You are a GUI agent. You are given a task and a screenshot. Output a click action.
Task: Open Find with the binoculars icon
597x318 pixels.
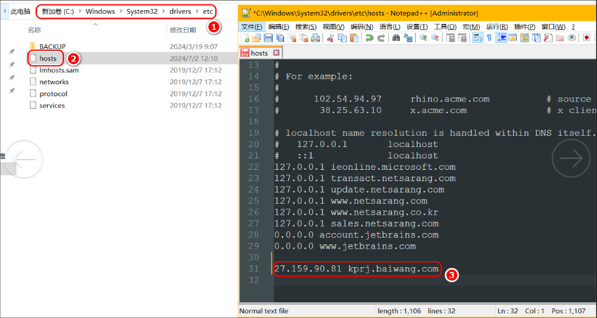(x=396, y=38)
